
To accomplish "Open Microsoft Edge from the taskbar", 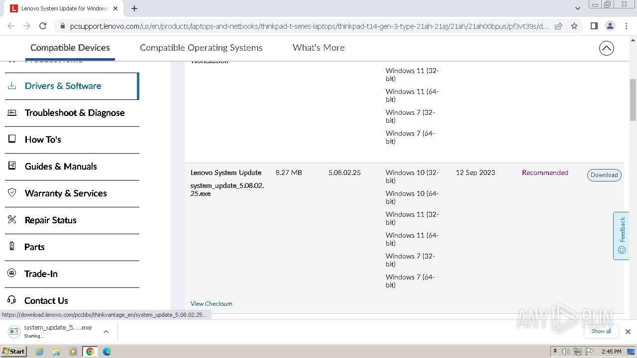I will click(107, 352).
